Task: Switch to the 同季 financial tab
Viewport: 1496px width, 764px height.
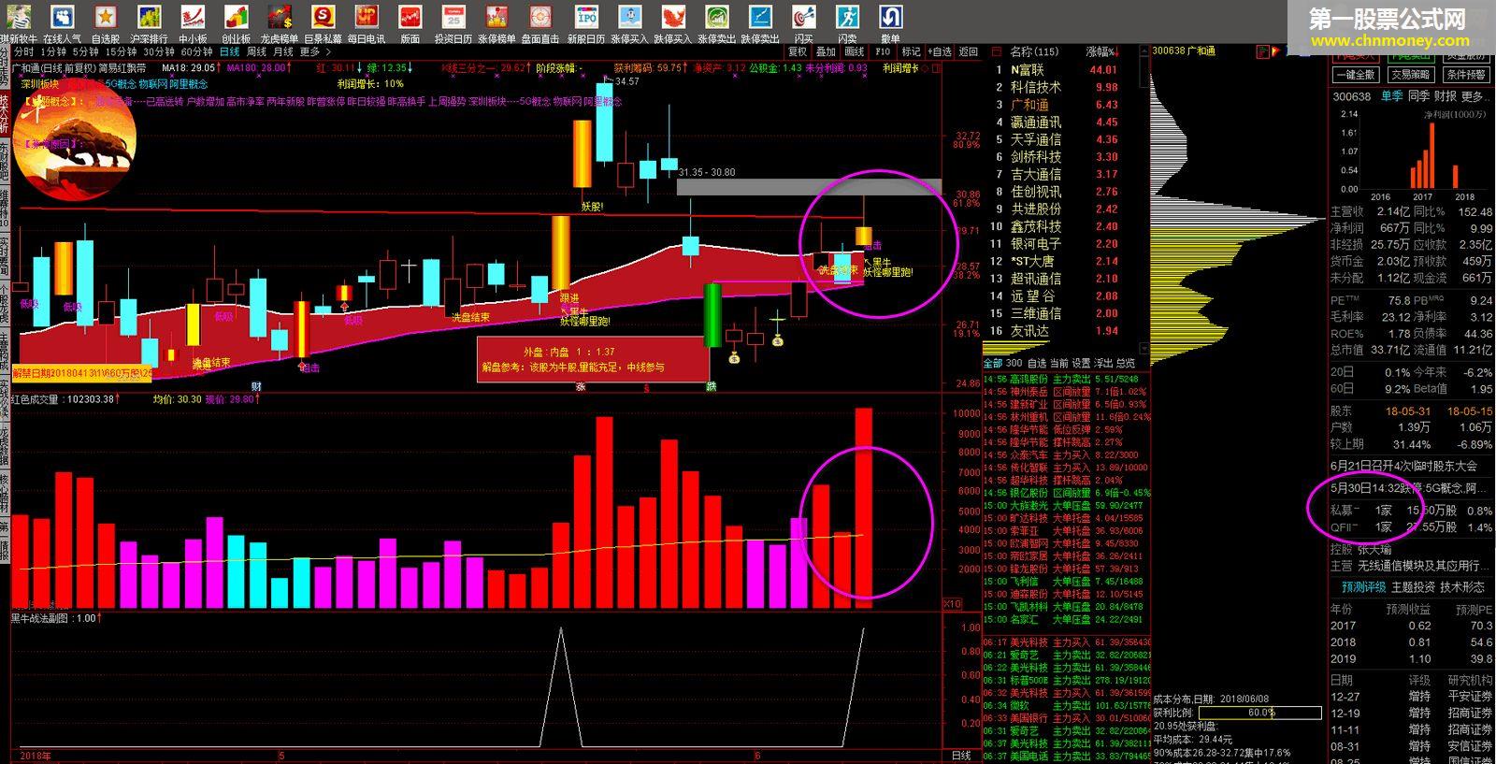Action: (1418, 96)
